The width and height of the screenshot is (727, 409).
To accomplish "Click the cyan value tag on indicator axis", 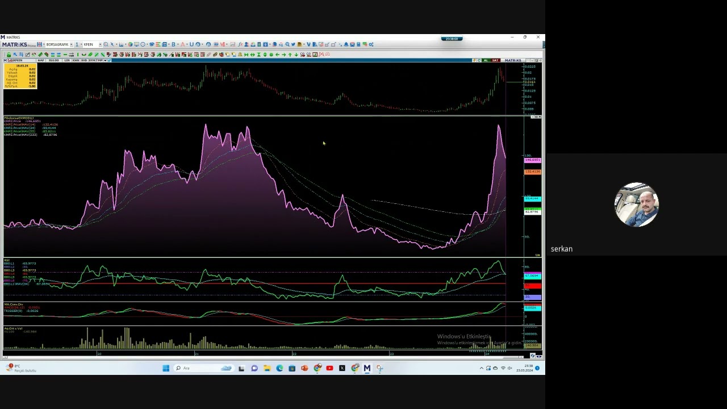I will (x=533, y=199).
